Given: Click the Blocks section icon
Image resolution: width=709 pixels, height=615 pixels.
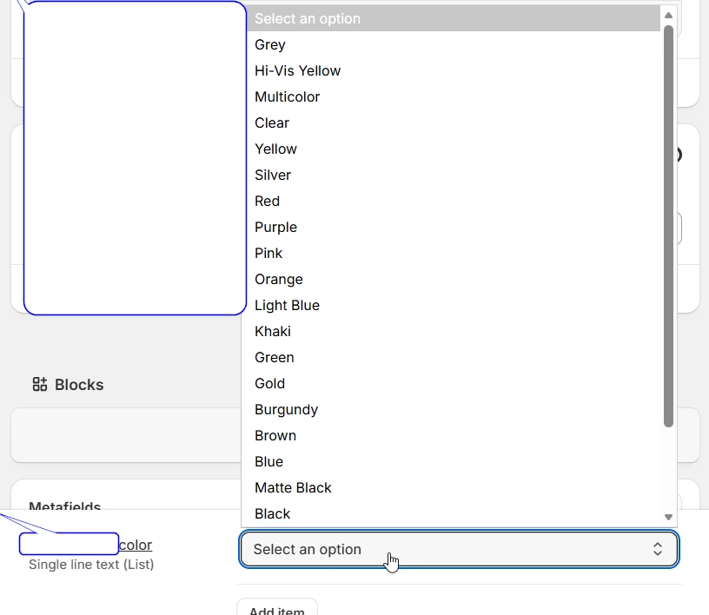Looking at the screenshot, I should click(40, 384).
